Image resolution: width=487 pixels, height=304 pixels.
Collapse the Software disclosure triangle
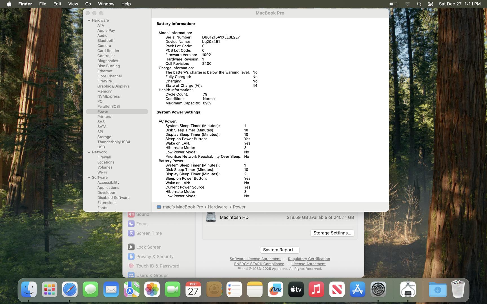click(89, 177)
